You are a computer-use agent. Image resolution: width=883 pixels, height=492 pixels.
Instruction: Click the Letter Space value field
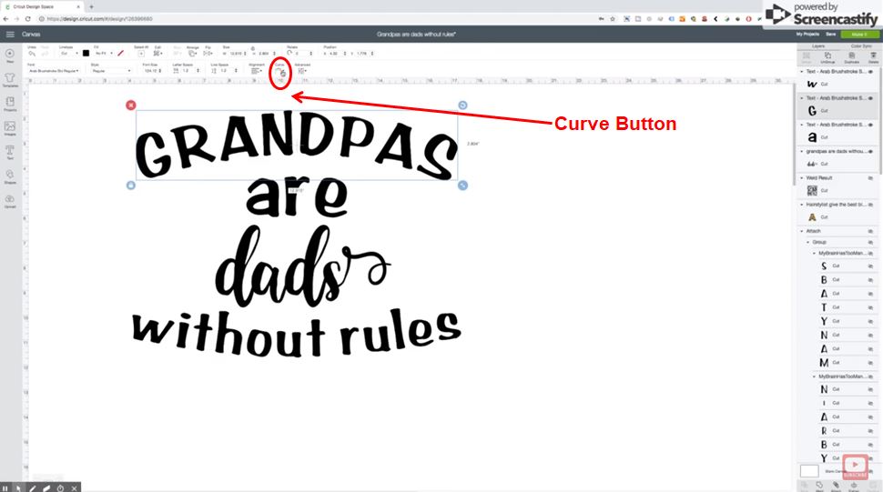coord(187,71)
